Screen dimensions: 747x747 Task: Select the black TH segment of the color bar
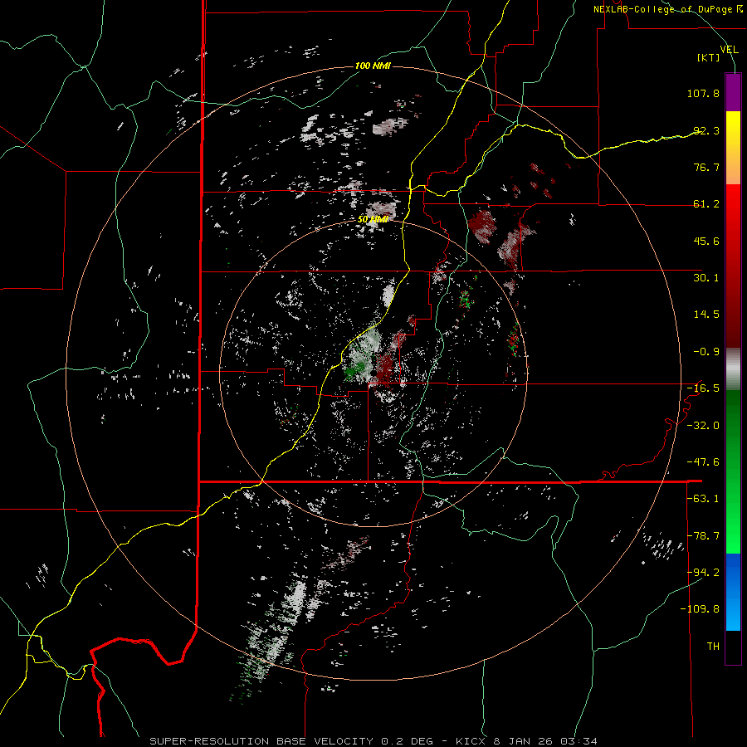[733, 647]
